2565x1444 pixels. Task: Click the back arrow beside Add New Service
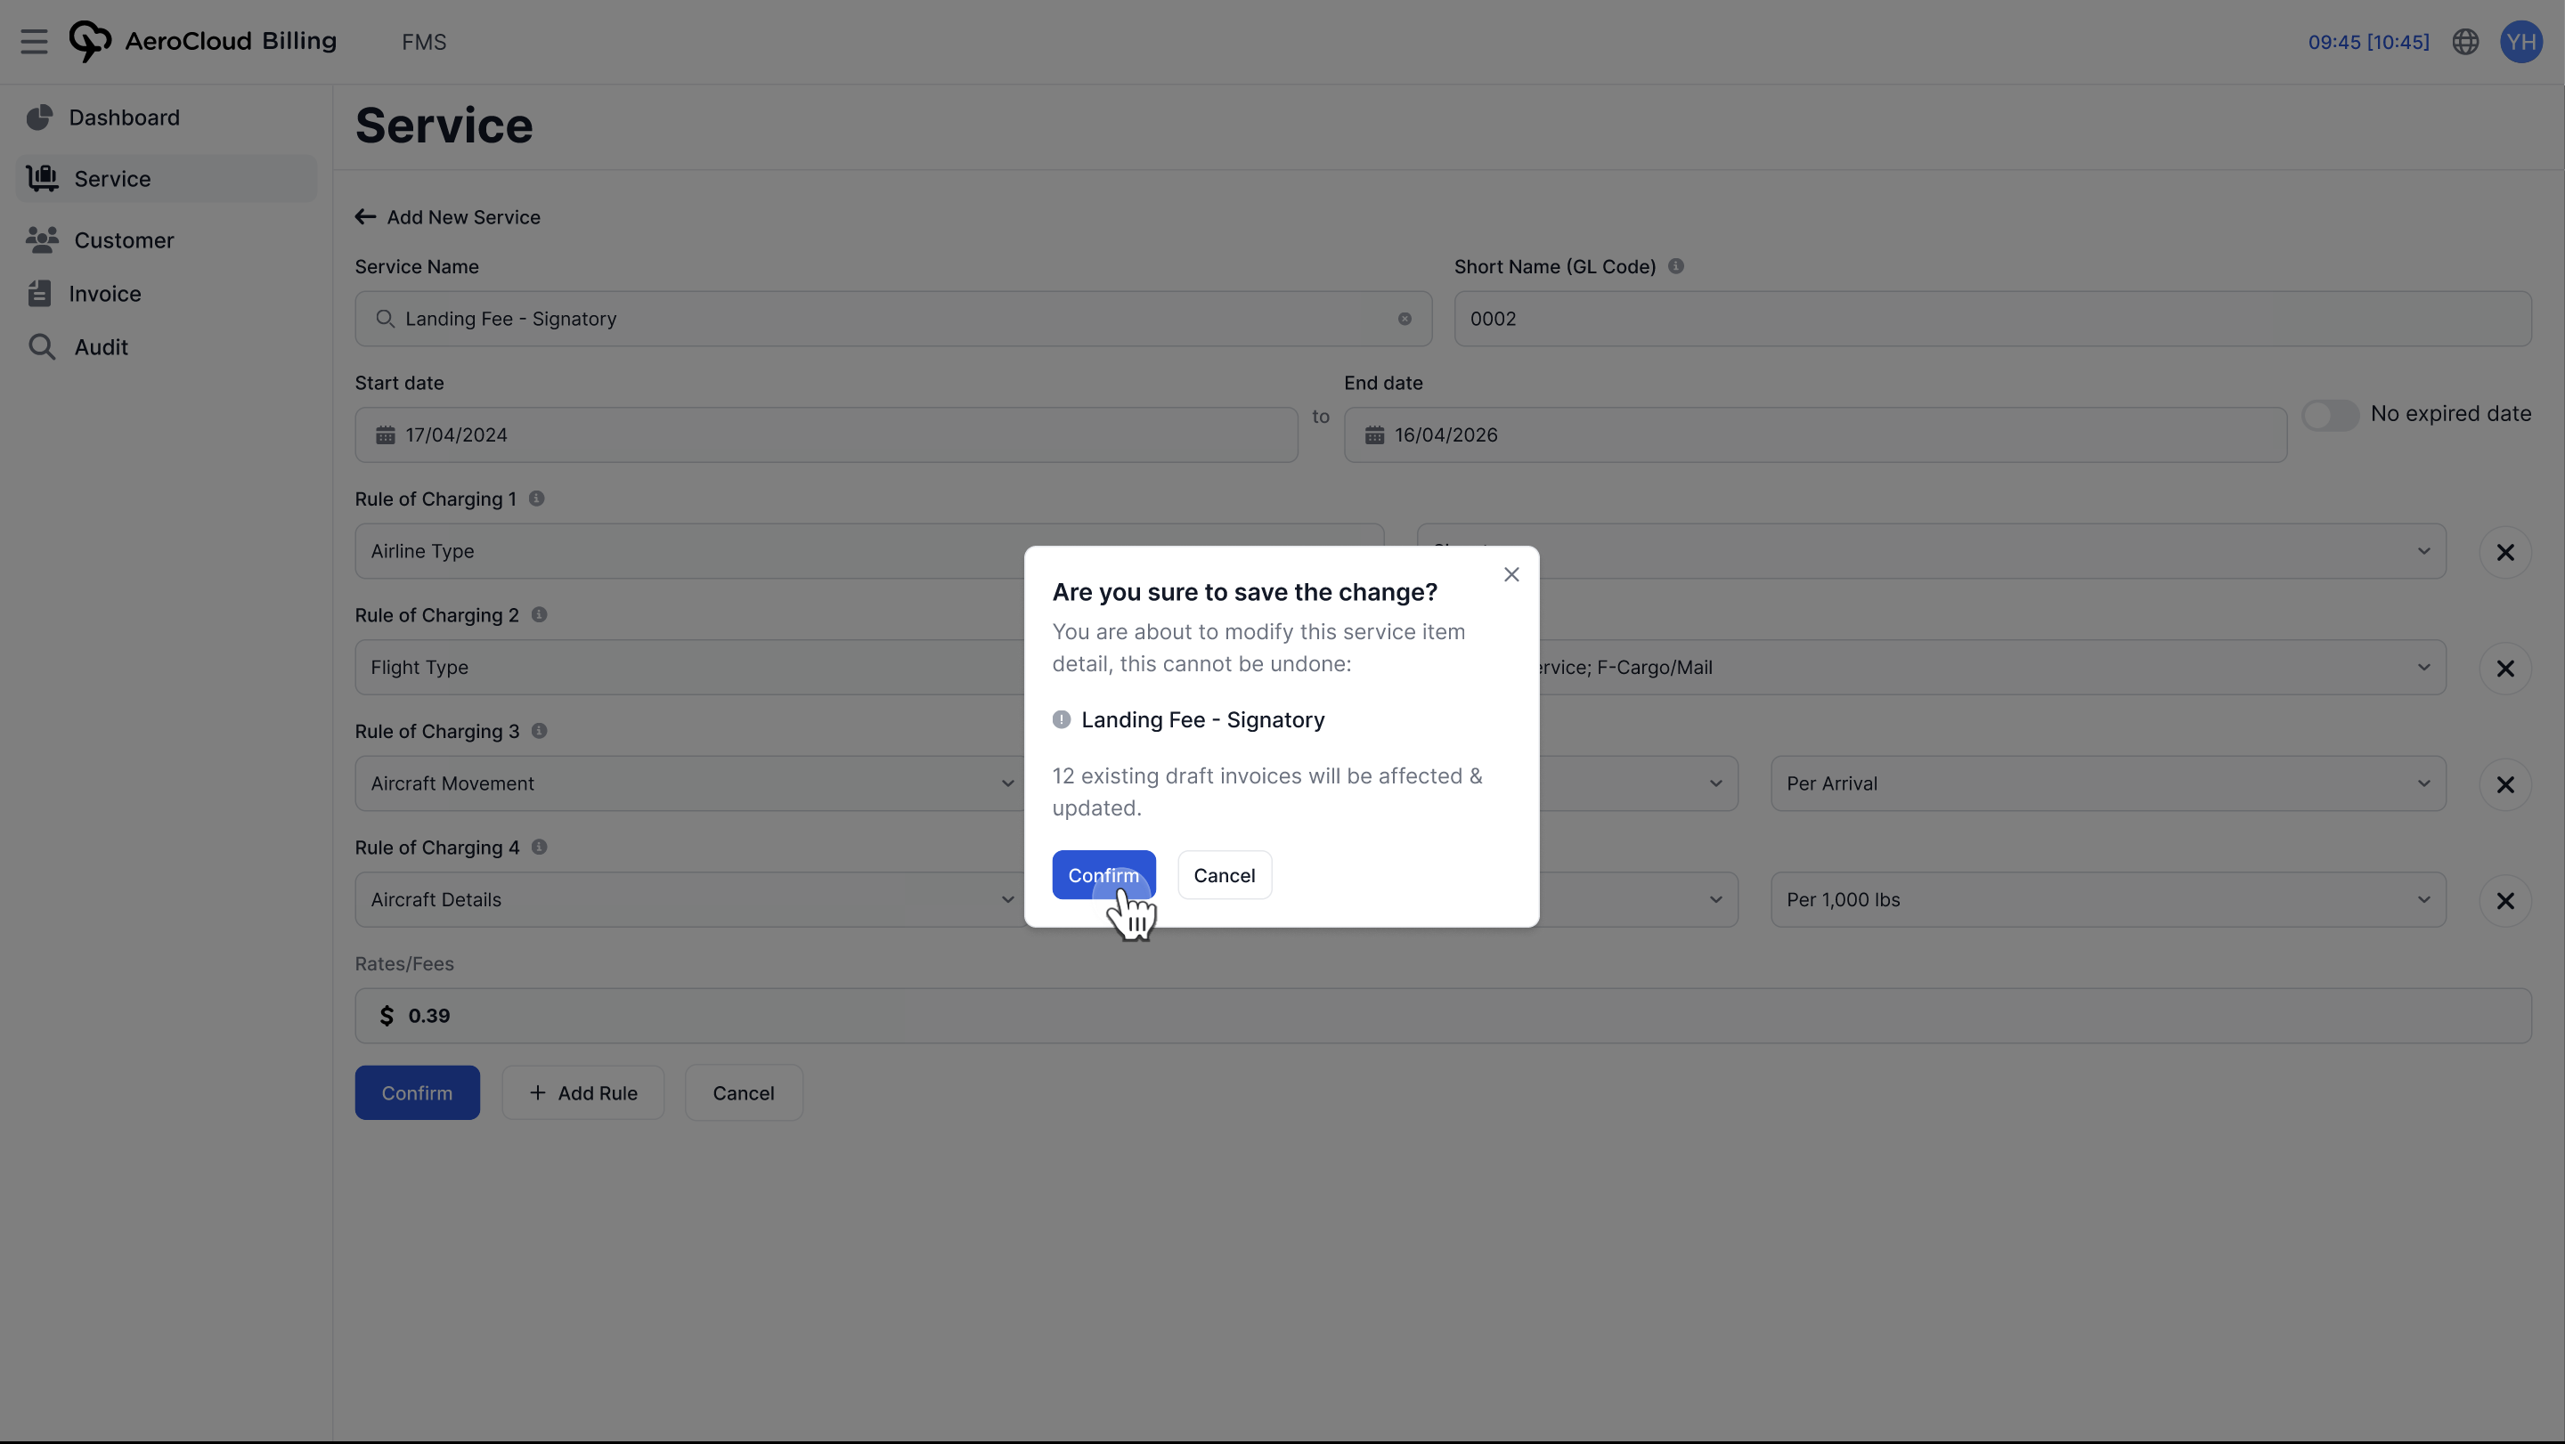coord(364,217)
